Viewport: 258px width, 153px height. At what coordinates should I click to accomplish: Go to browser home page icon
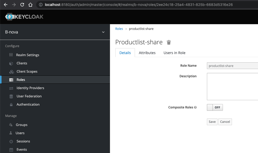[x=30, y=5]
